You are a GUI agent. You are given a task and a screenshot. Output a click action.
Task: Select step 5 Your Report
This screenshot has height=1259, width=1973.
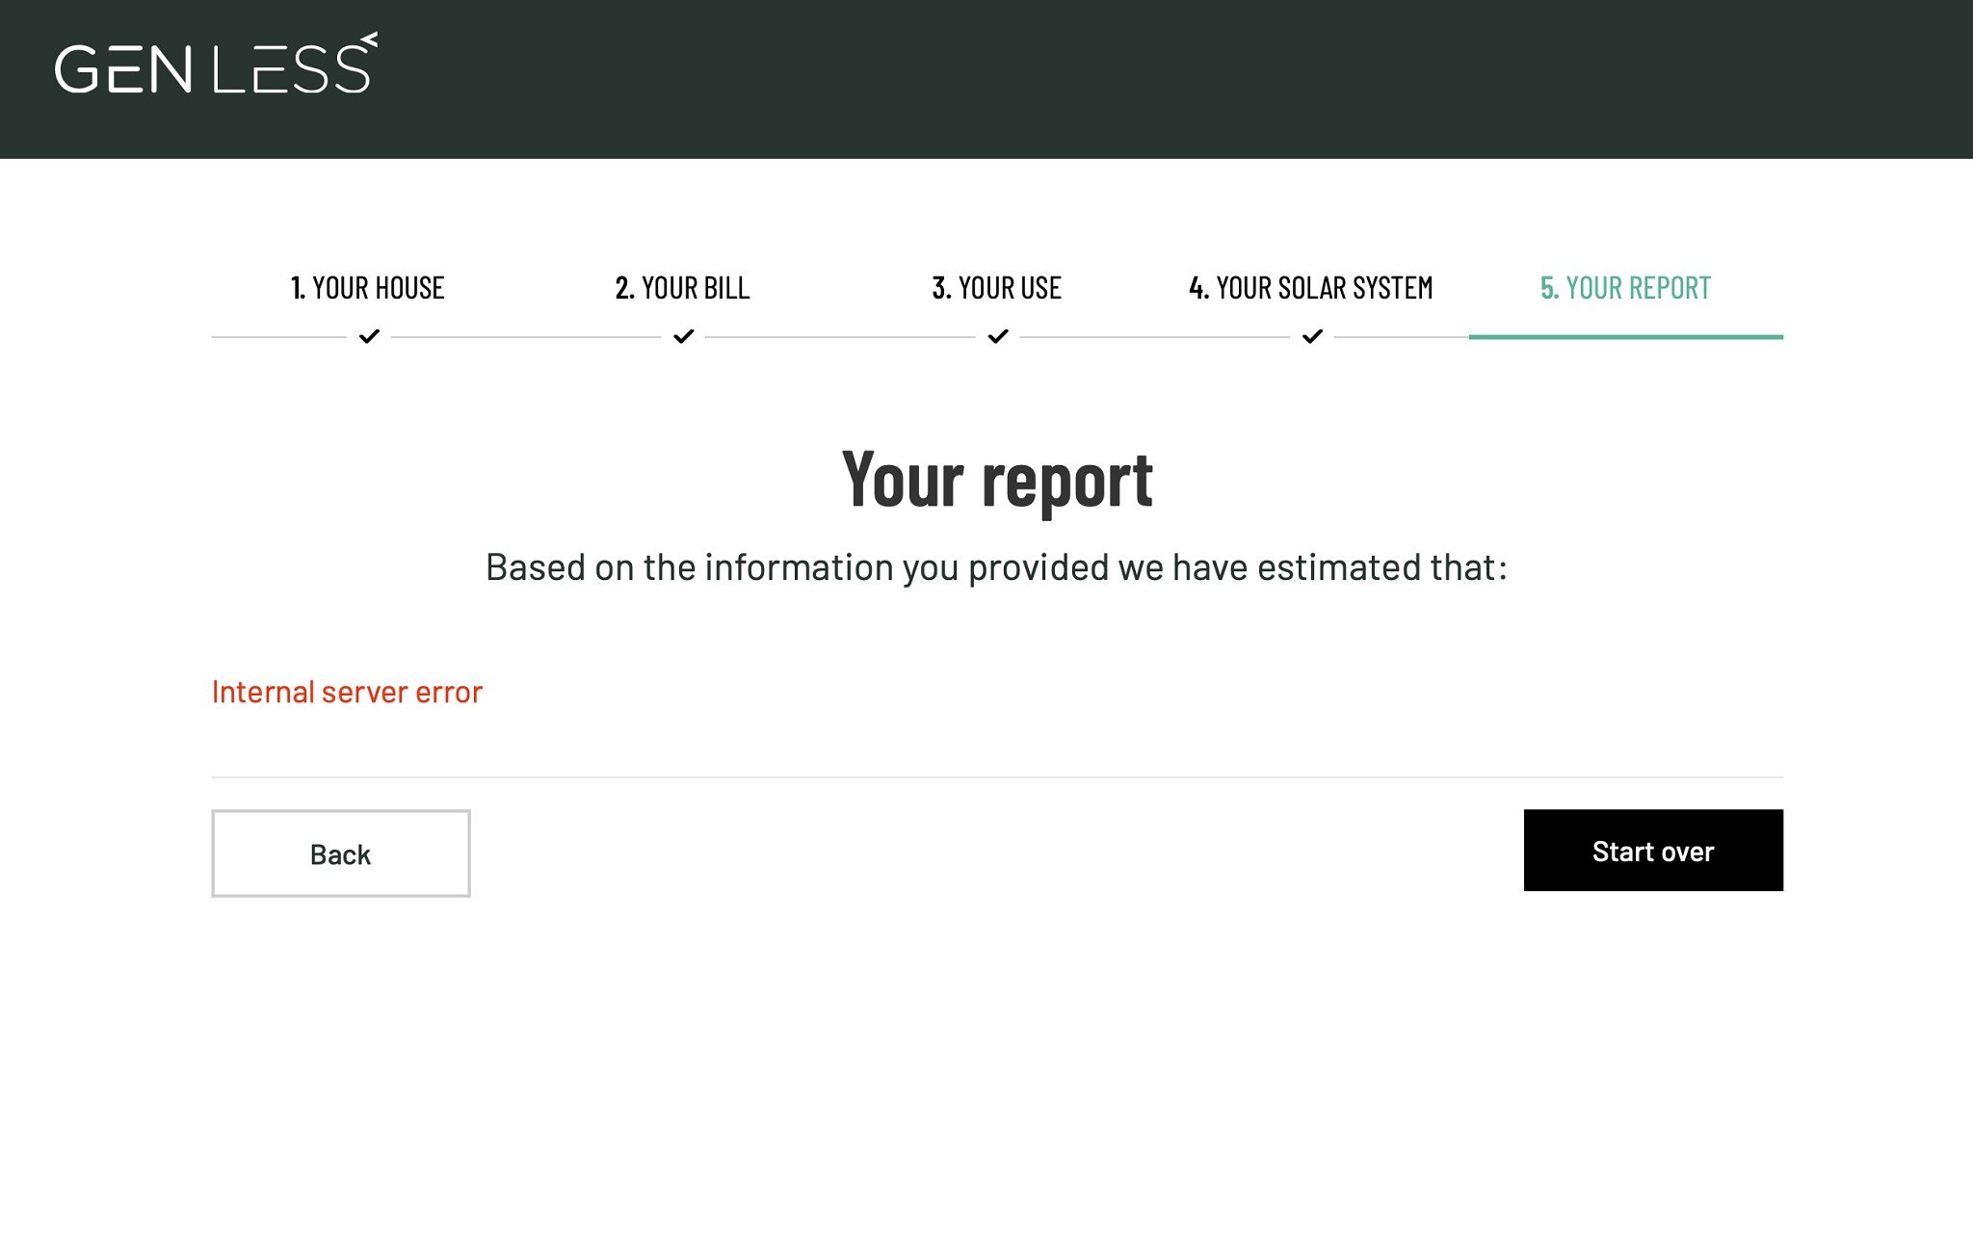1625,288
